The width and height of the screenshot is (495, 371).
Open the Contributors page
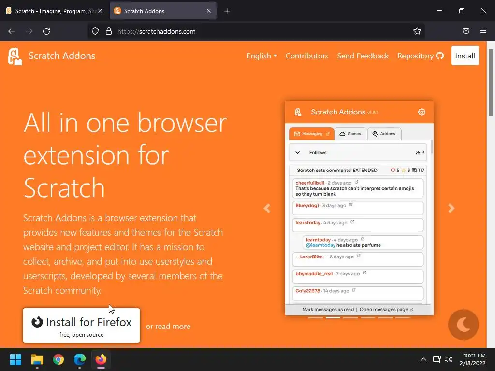(307, 56)
